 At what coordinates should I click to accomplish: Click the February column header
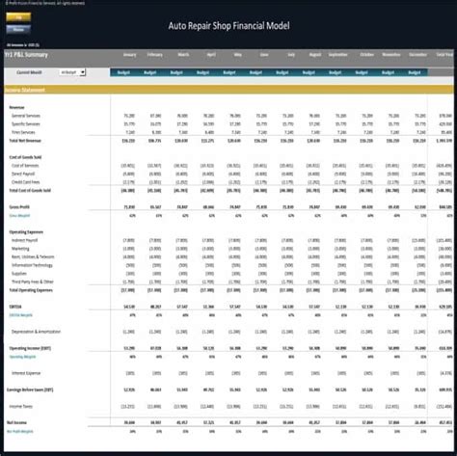[x=155, y=55]
